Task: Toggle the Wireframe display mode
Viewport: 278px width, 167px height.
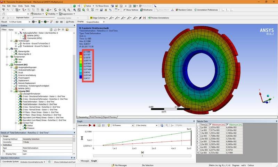Action: click(x=146, y=10)
